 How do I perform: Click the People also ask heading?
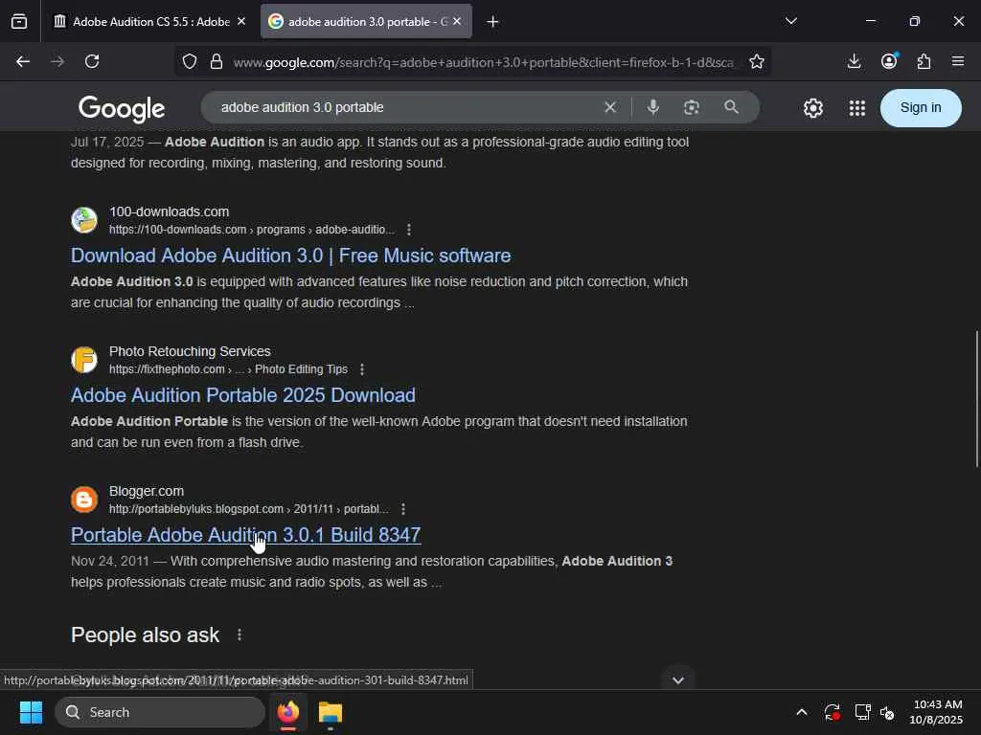(x=146, y=635)
